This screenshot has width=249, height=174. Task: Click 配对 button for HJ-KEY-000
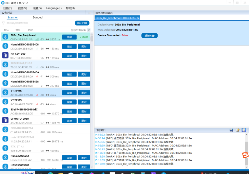84,56
